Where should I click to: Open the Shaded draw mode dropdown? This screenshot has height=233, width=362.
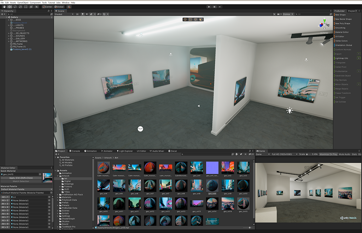tap(64, 14)
